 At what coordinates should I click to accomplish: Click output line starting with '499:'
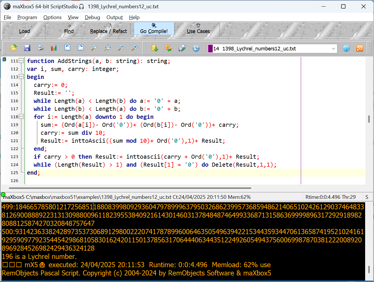tap(183, 215)
